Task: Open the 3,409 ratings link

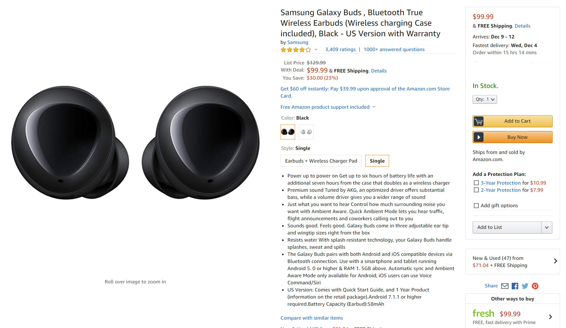Action: [x=340, y=50]
